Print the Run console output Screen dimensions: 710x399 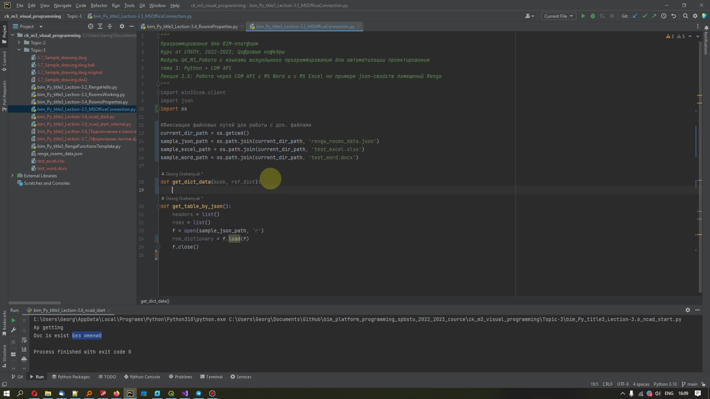pyautogui.click(x=24, y=359)
